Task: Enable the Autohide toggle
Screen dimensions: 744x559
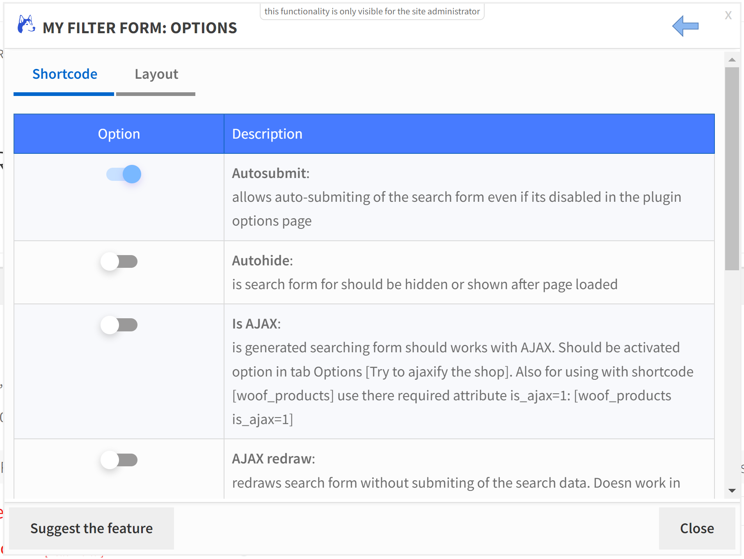Action: (x=119, y=262)
